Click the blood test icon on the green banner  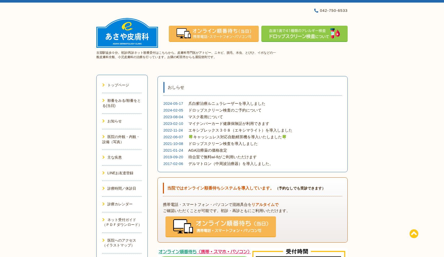335,33
